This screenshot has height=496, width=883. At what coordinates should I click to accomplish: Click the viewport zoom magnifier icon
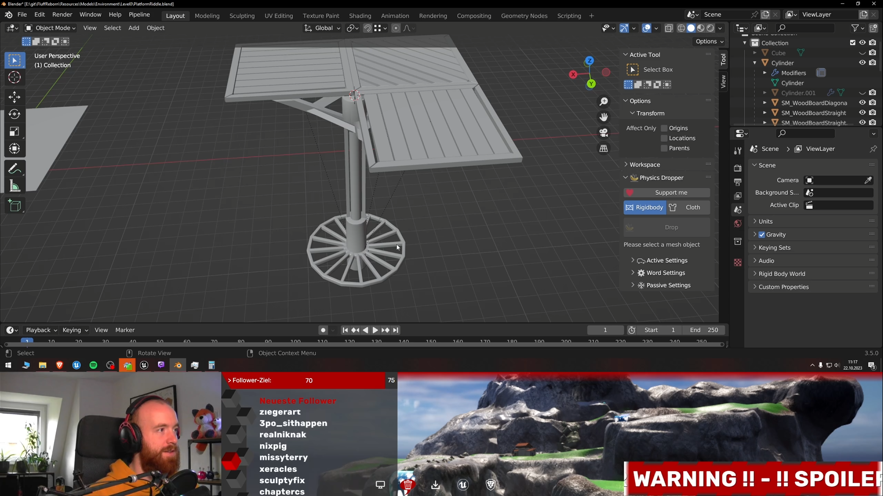click(604, 101)
